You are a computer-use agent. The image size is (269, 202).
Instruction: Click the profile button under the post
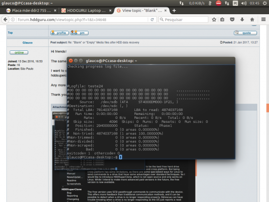tap(60, 33)
